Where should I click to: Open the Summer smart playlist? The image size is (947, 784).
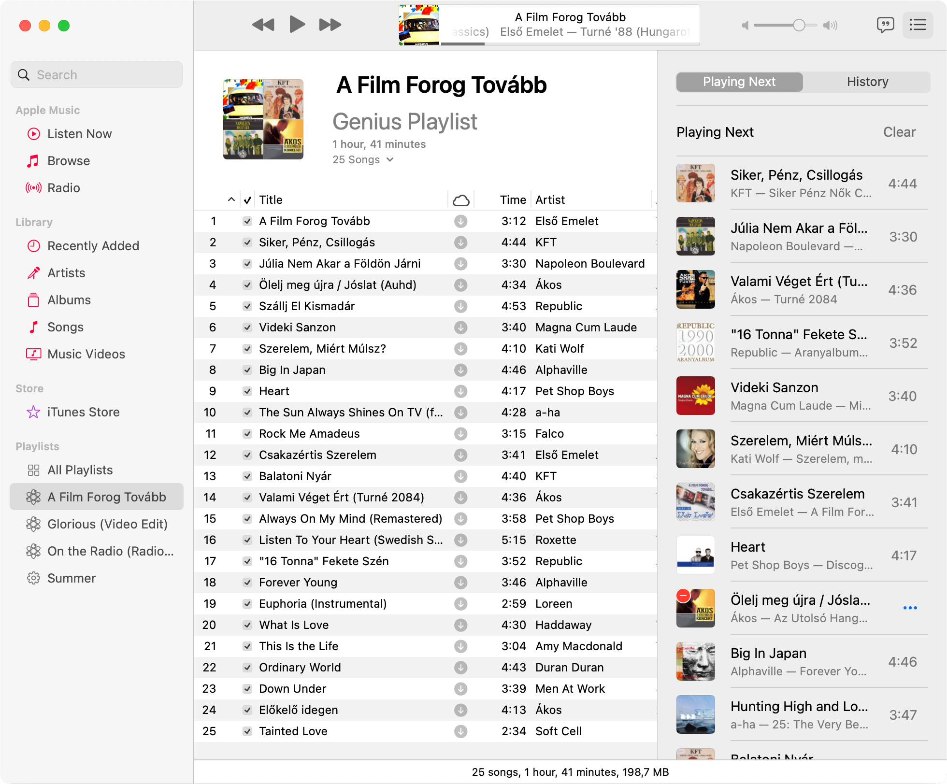(x=97, y=578)
